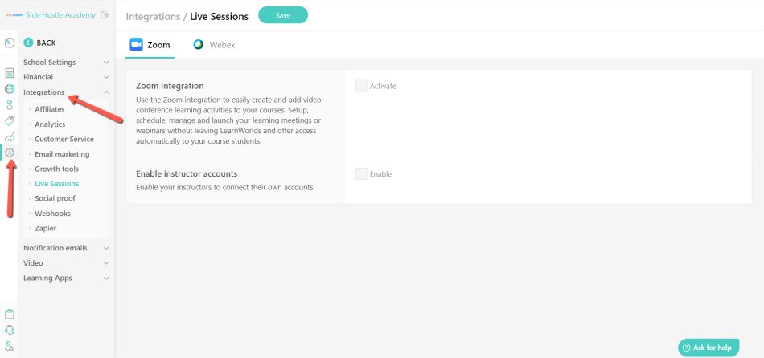The width and height of the screenshot is (764, 358).
Task: Tick the Activate Zoom integration checkbox
Action: 362,86
